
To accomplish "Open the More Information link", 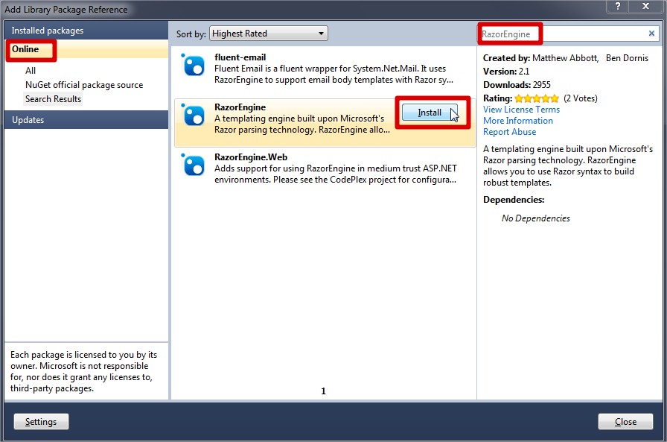I will tap(517, 121).
